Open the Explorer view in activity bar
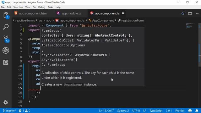The image size is (201, 113). tap(6, 15)
